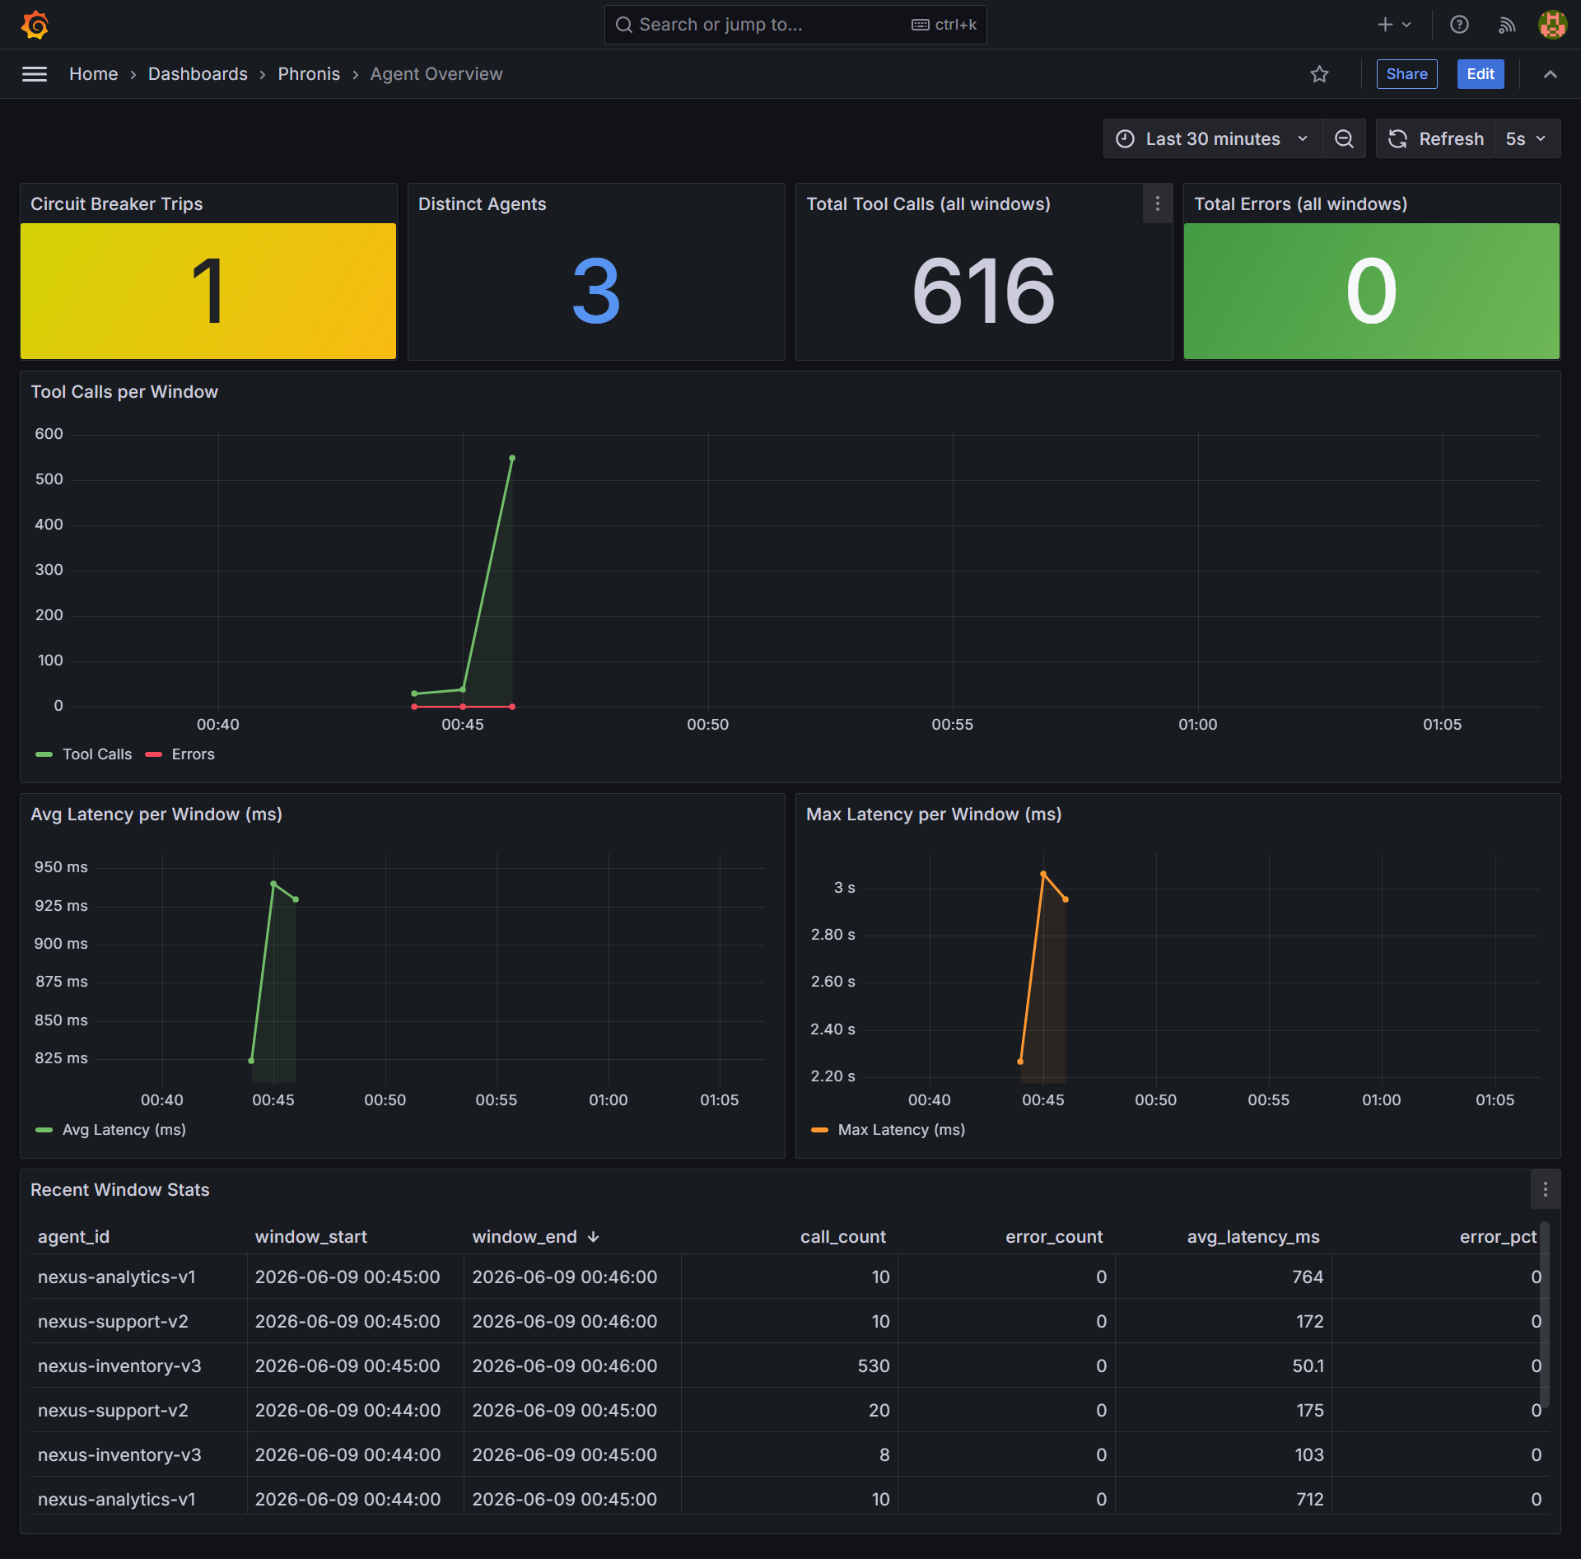Click the Distinct Agents value 3
The height and width of the screenshot is (1559, 1581).
pos(596,291)
